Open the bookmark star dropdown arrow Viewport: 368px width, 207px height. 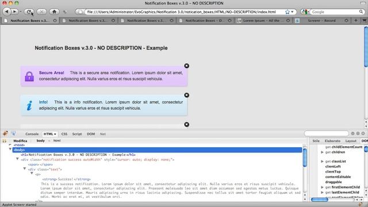pyautogui.click(x=292, y=11)
